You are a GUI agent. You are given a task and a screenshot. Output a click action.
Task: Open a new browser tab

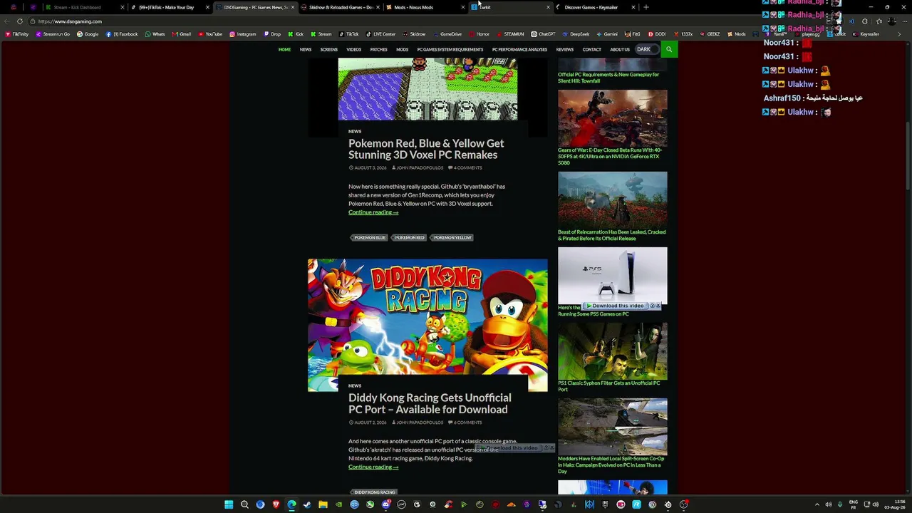646,7
